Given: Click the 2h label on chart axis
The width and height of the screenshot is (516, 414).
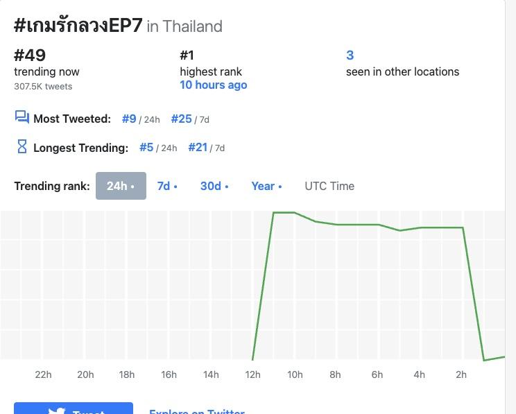Looking at the screenshot, I should 461,374.
